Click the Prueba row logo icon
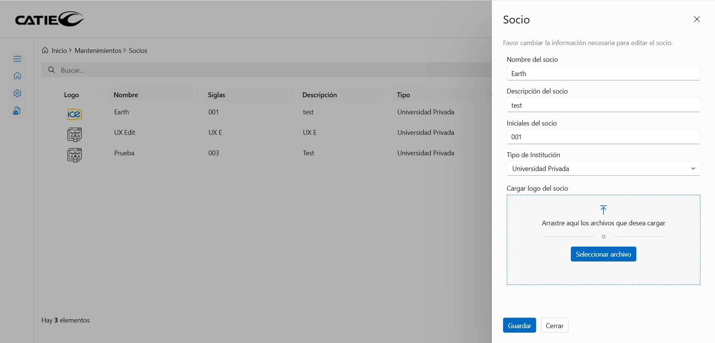715x343 pixels. pyautogui.click(x=75, y=155)
